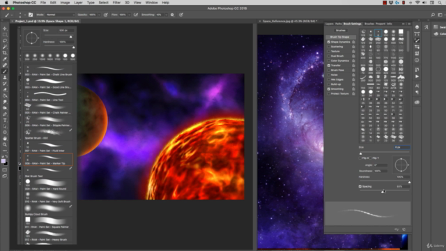
Task: Select the Healing Brush tool
Action: [5, 65]
